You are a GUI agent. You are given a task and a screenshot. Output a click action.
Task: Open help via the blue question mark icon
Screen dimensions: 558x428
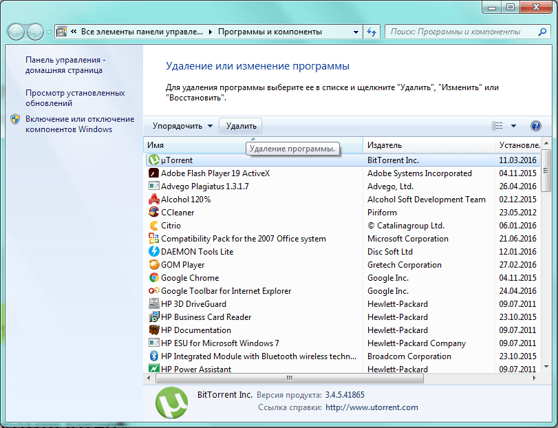pos(535,126)
